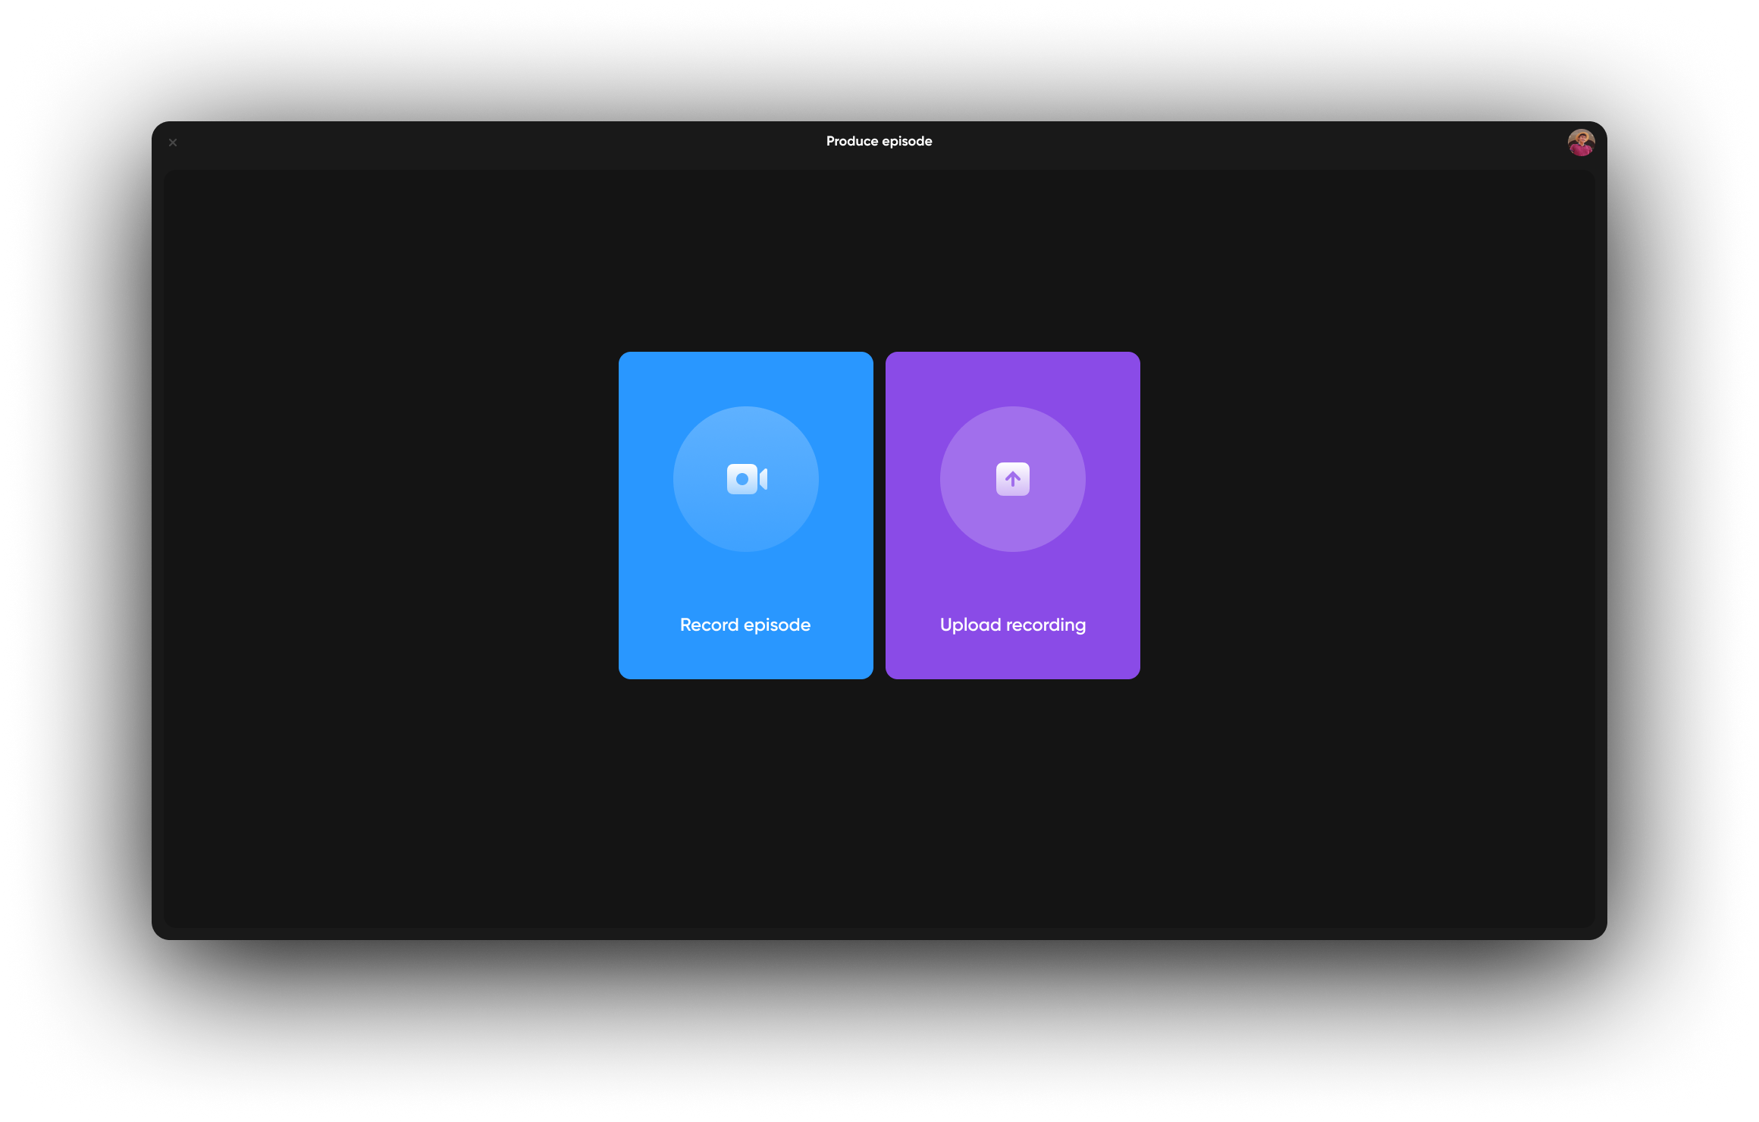Click purple card area below Upload recording label
The width and height of the screenshot is (1759, 1122).
[1013, 658]
